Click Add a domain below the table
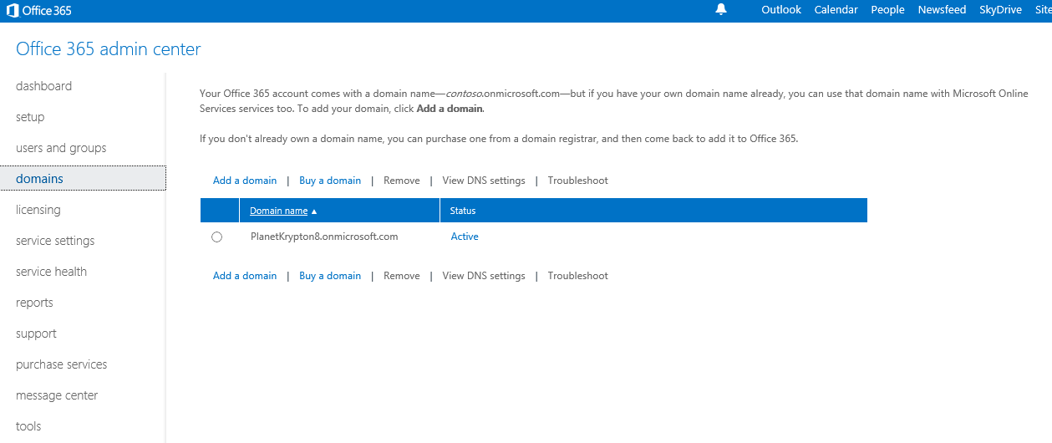 [245, 276]
